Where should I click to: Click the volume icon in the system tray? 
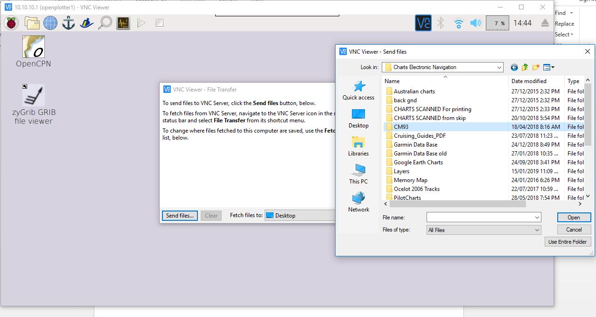click(x=476, y=22)
